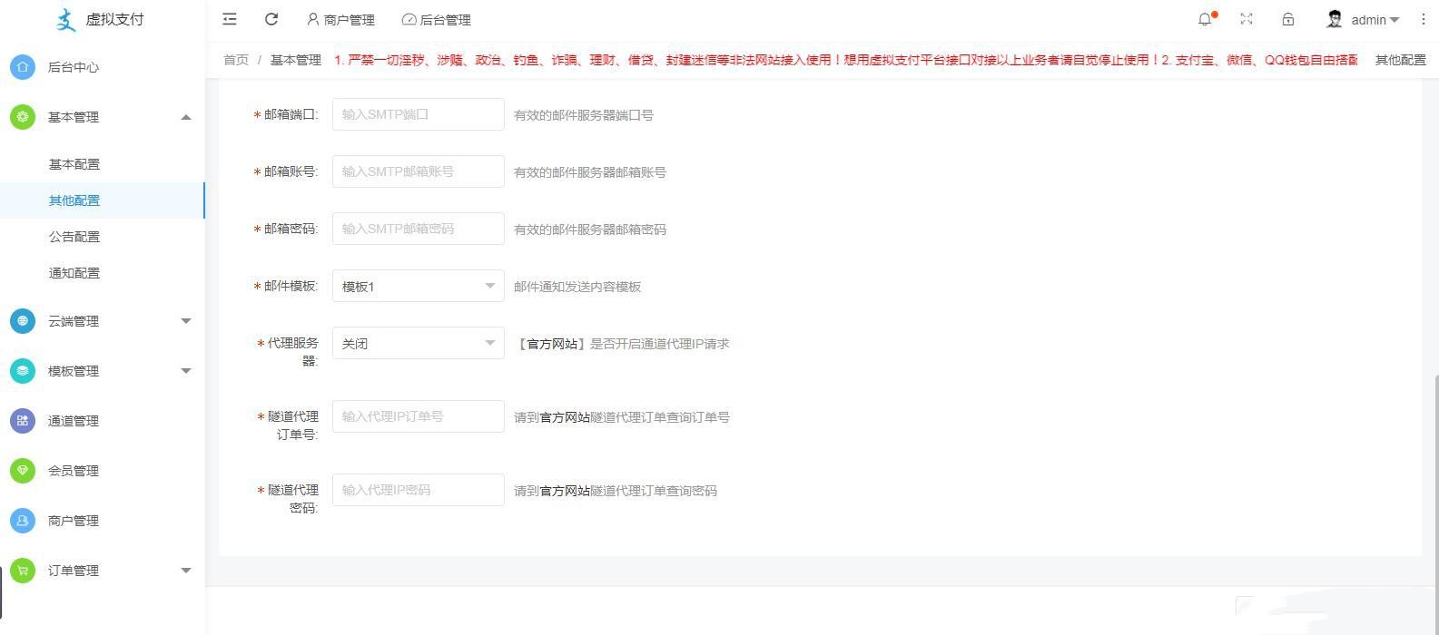Screen dimensions: 1439x635
Task: Open 会员管理 in sidebar
Action: tap(74, 471)
